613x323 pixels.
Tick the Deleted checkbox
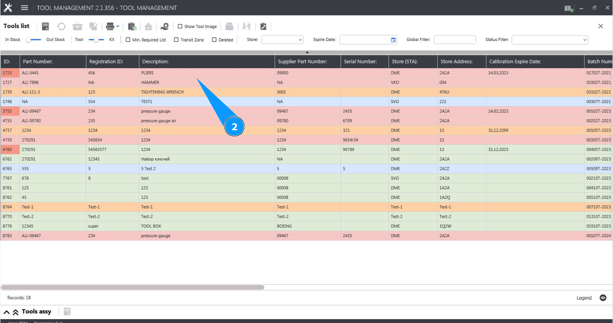click(x=214, y=40)
